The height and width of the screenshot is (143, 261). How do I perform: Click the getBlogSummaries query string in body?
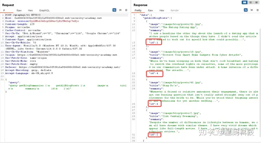tap(67, 87)
